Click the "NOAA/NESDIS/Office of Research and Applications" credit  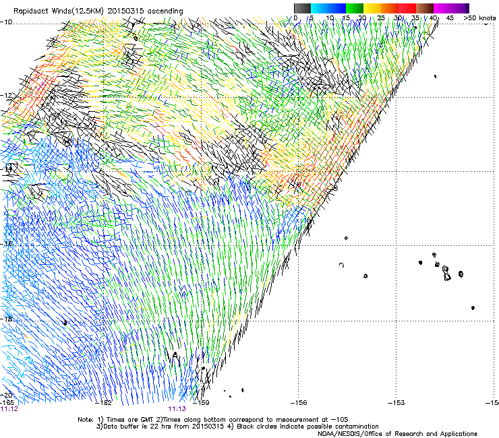coord(397,434)
